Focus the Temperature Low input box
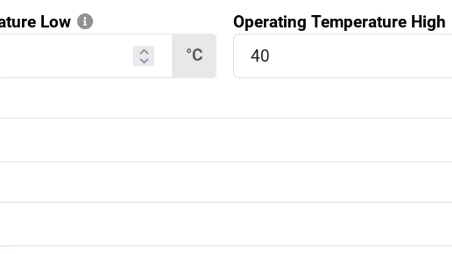The height and width of the screenshot is (254, 452). [x=86, y=56]
